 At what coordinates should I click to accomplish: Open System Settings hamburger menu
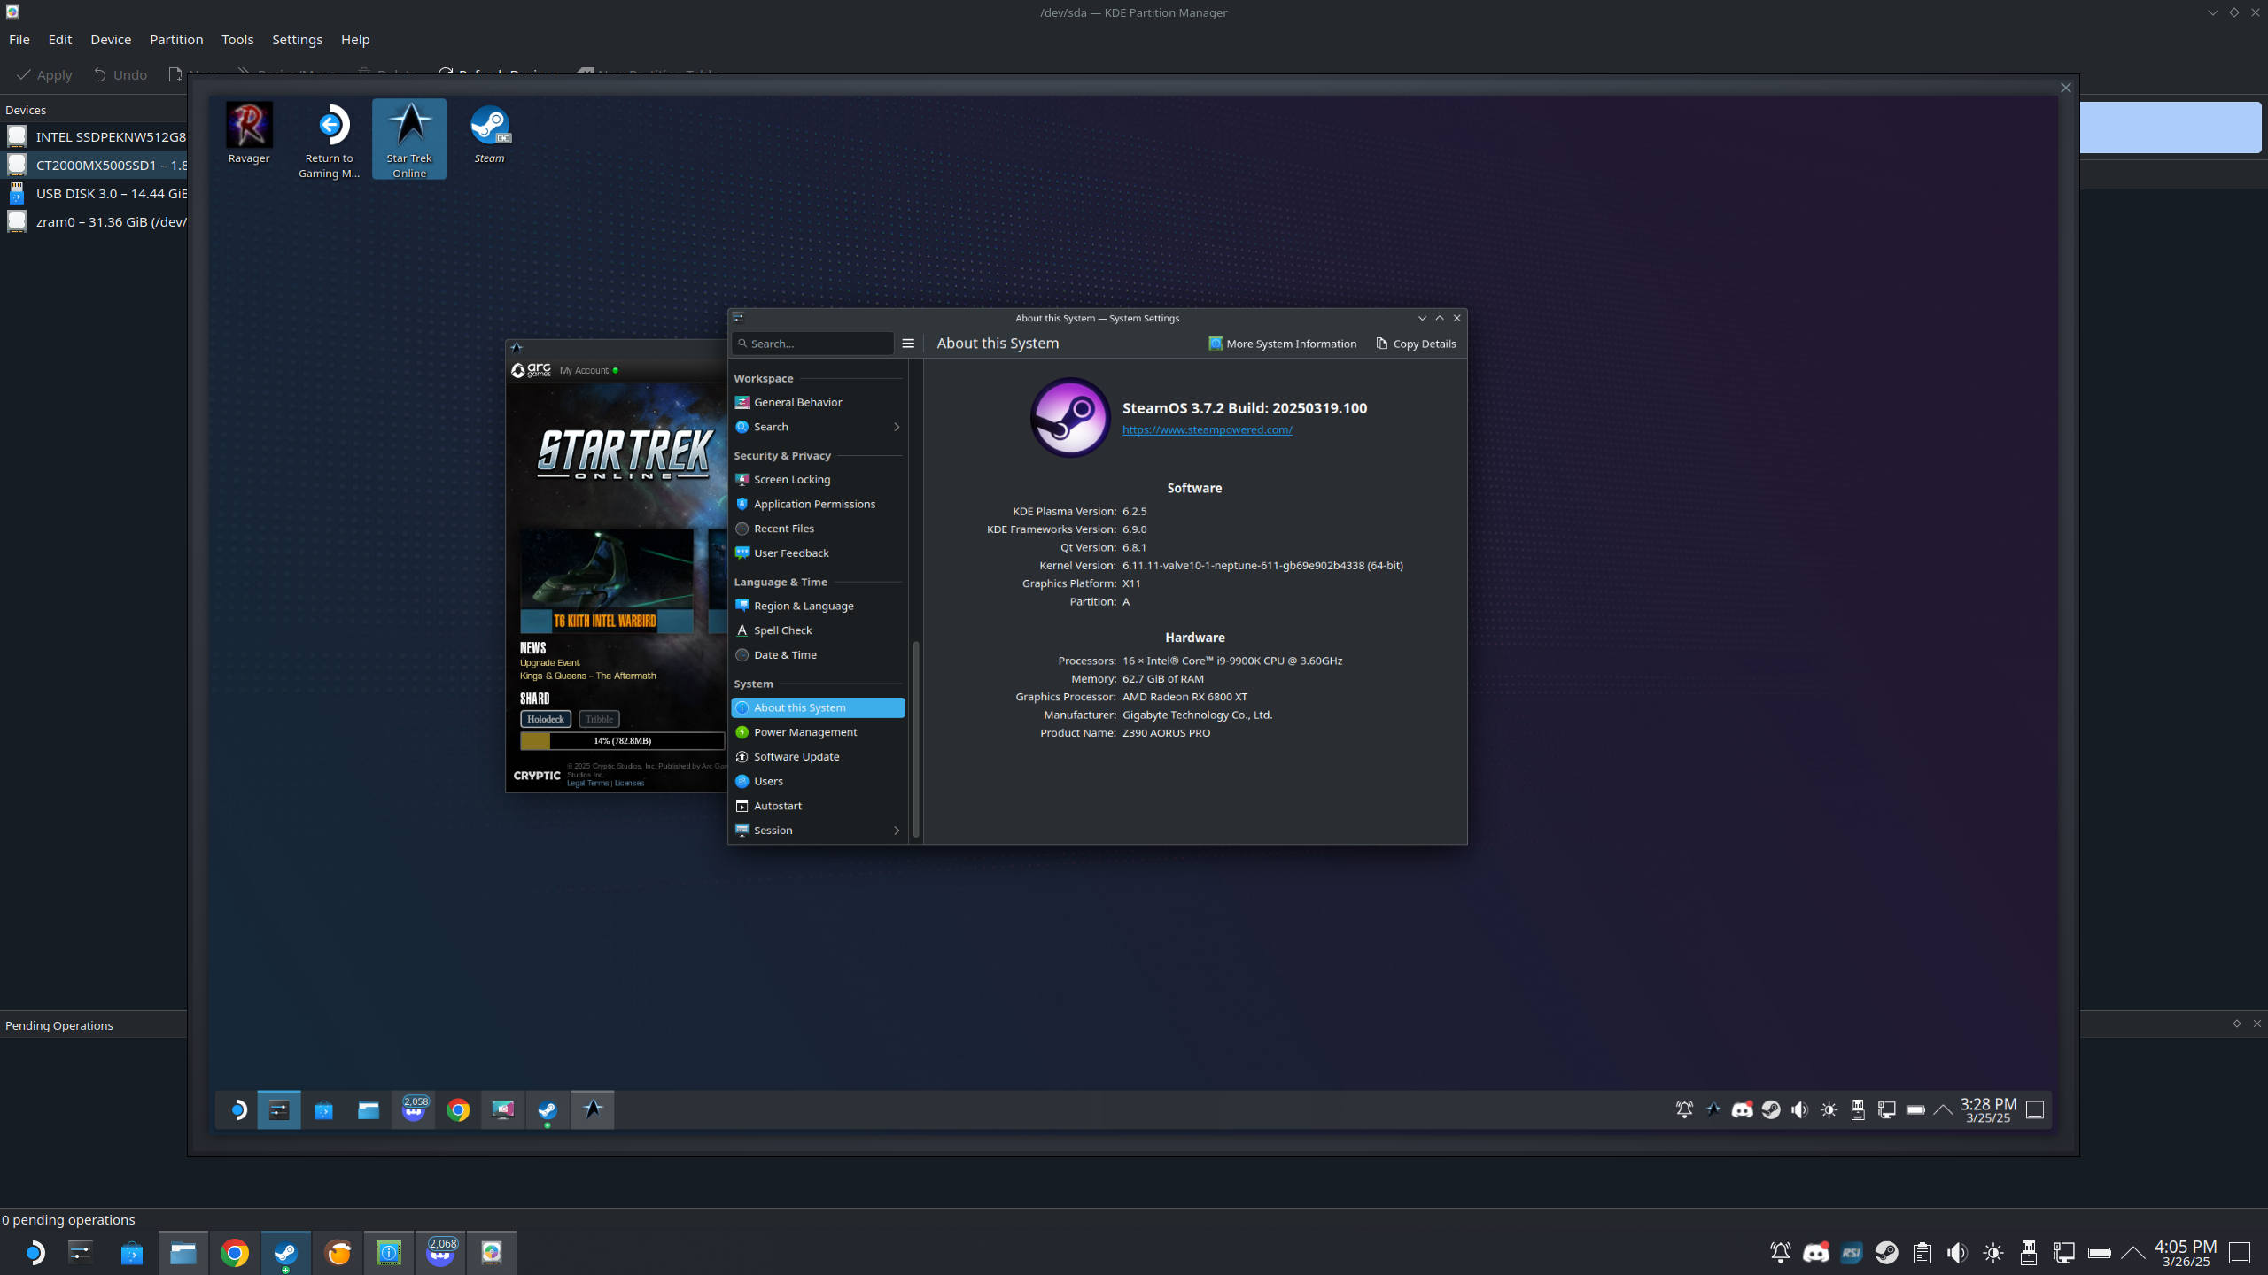click(908, 344)
